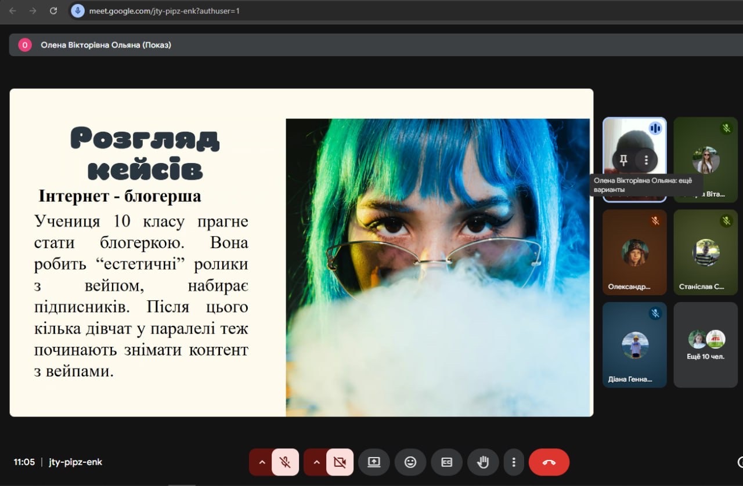Toggle closed captions
Screen dimensions: 743x486
[446, 462]
